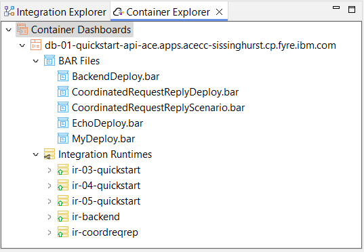
Task: Click the Container Explorer tab icon
Action: tap(118, 12)
